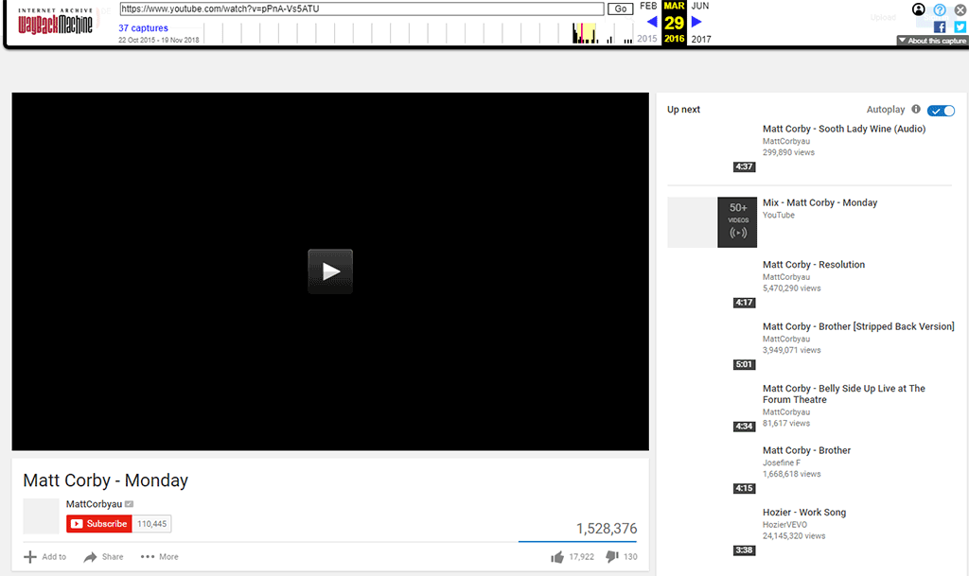Open the Wayback Machine sign-in account icon
The width and height of the screenshot is (969, 576).
pos(918,9)
